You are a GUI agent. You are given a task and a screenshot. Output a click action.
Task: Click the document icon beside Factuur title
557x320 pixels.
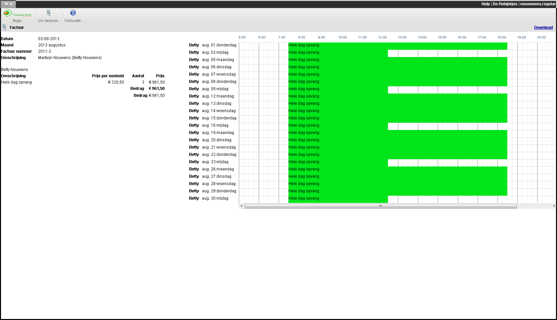[4, 27]
